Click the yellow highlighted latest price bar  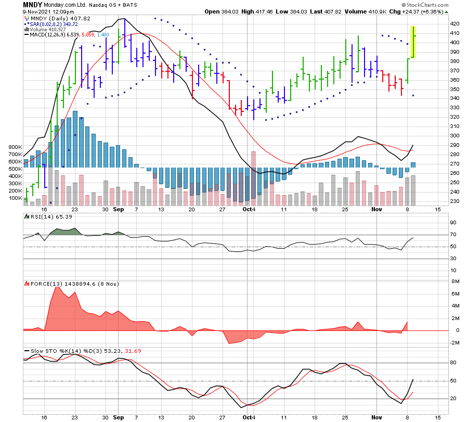coord(413,42)
